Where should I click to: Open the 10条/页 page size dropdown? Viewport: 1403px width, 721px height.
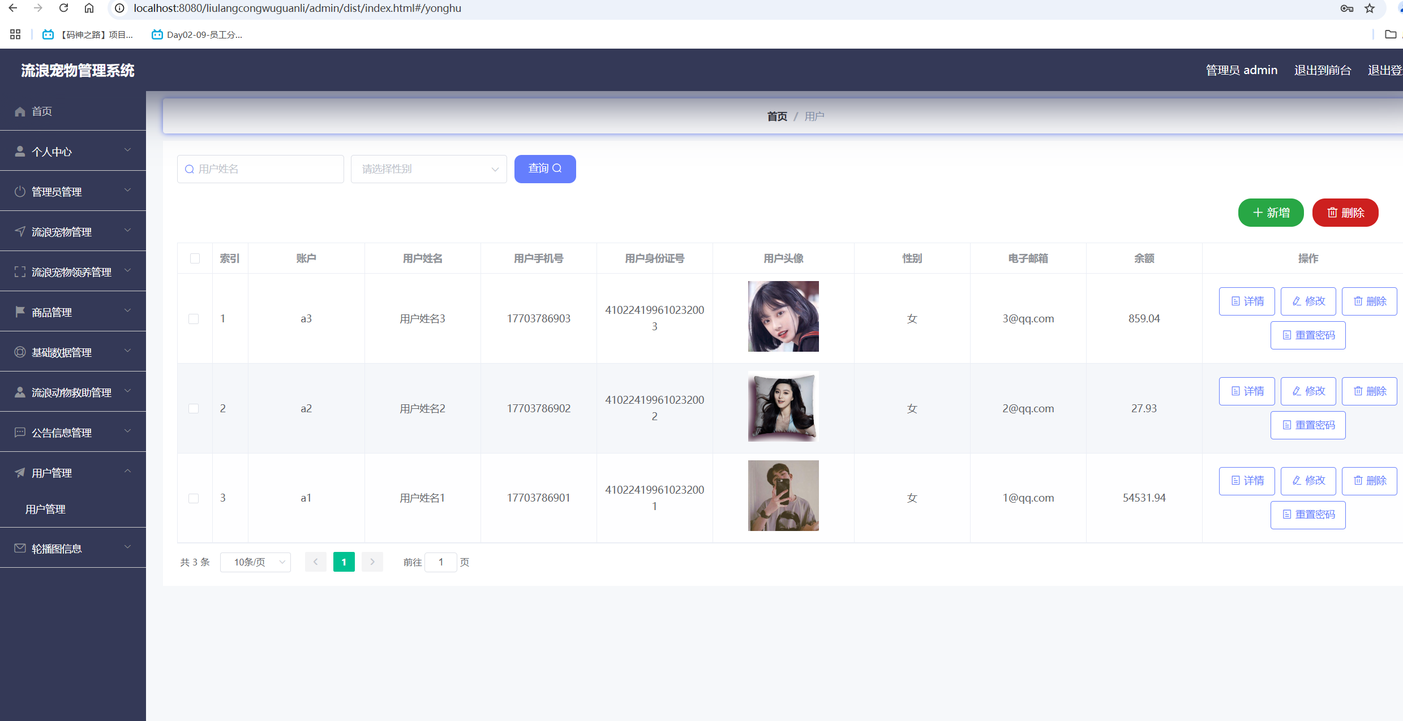[255, 562]
